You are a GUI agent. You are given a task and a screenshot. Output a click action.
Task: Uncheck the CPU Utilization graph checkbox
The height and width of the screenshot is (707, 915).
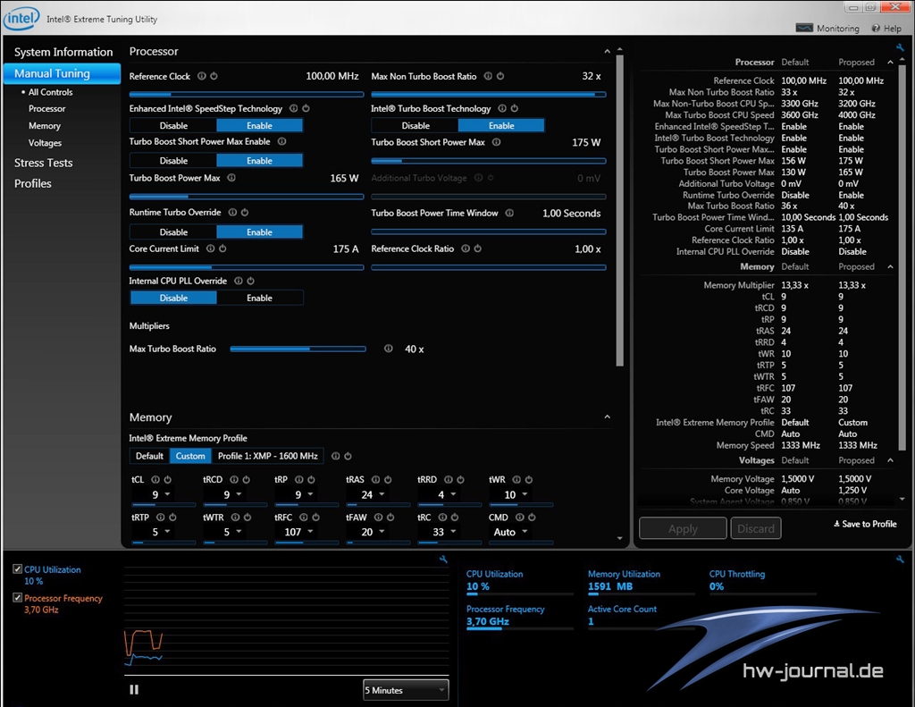point(18,569)
